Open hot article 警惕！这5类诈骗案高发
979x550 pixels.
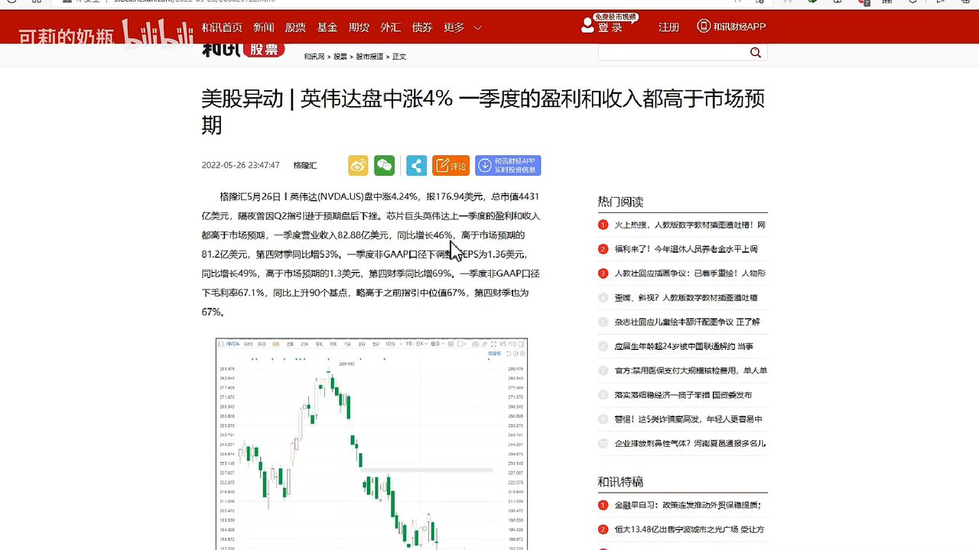[688, 419]
